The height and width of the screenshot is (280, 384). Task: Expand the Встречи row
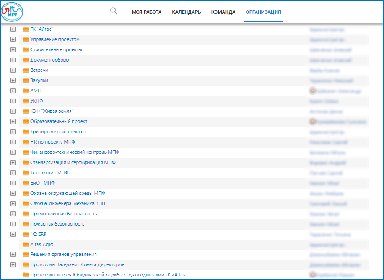(x=13, y=70)
